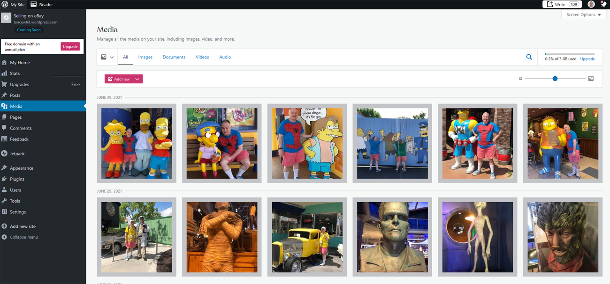Select the Barney with beer photo
Screen dimensions: 610x284
(x=563, y=143)
